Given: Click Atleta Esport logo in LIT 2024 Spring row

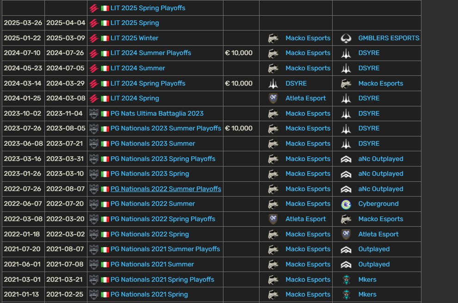Looking at the screenshot, I should click(273, 98).
